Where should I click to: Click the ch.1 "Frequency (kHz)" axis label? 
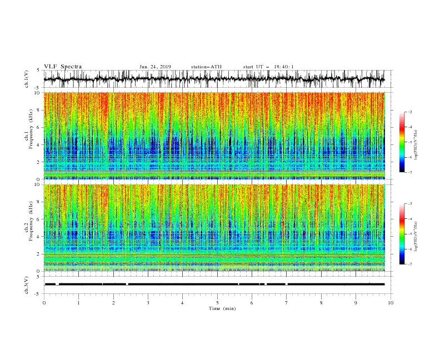click(x=31, y=128)
